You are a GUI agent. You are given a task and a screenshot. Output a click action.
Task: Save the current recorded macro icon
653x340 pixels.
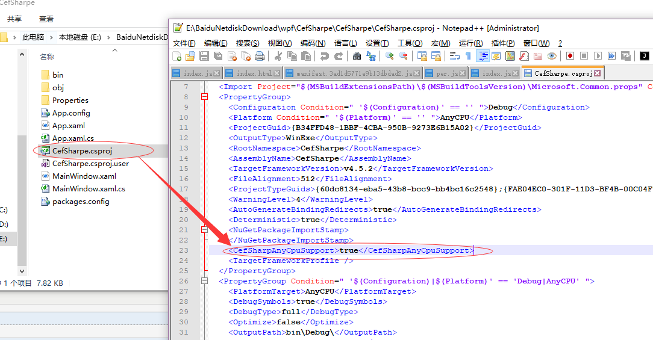[625, 56]
